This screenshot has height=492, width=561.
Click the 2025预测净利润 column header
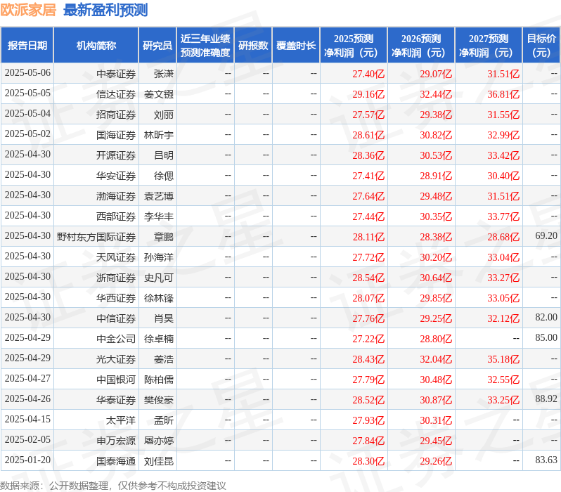click(354, 46)
